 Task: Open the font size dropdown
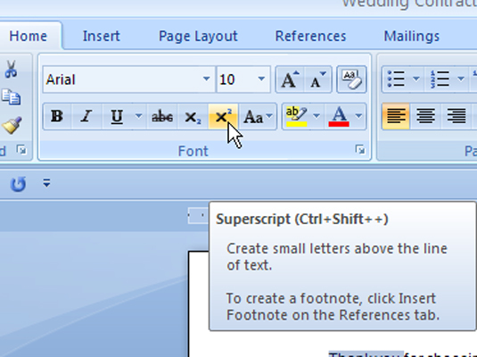coord(261,79)
